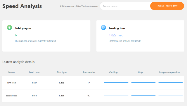Click Second load's first byte 0.291
This screenshot has width=187, height=106.
(62, 96)
